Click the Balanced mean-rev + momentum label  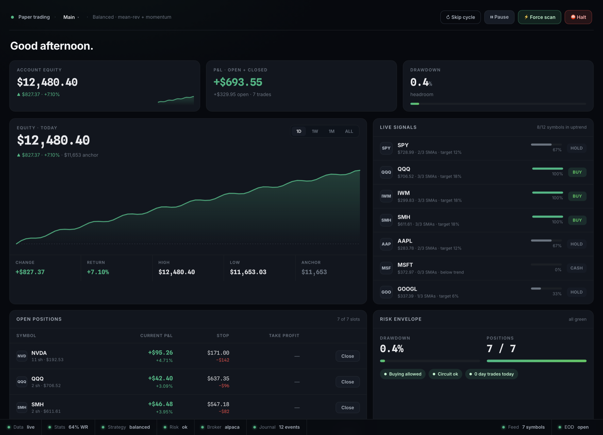(x=132, y=17)
